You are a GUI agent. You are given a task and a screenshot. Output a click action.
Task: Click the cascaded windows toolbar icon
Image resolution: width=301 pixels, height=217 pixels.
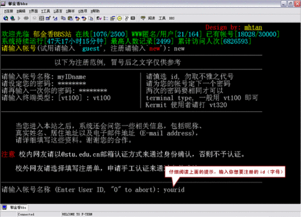point(113,19)
